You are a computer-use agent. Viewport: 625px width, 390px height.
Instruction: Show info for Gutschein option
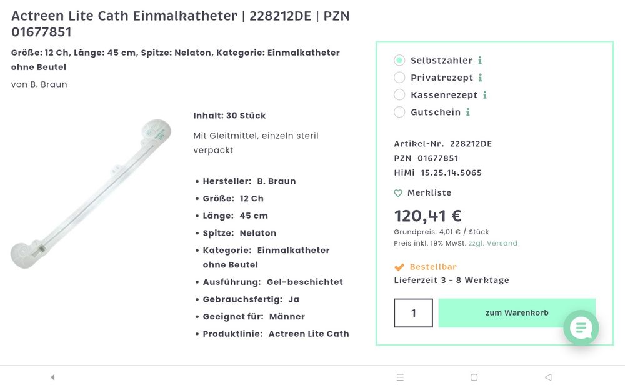[467, 112]
